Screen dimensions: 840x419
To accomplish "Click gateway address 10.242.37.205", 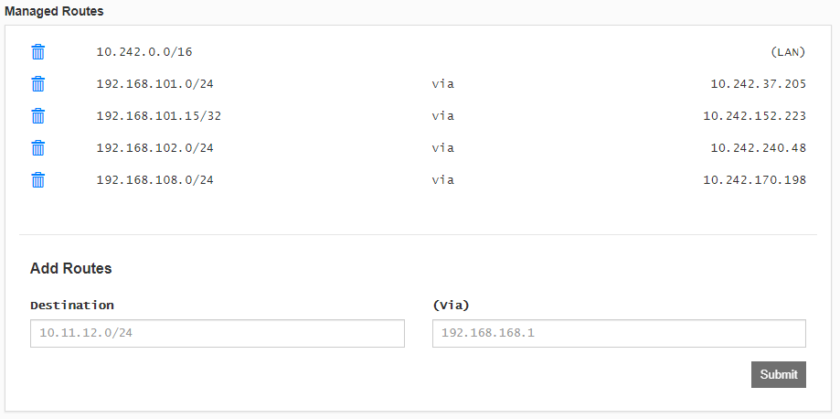I will tap(758, 84).
